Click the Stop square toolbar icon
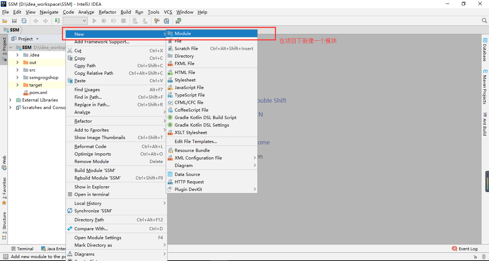Viewport: 489px width, 261px height. 124,21
